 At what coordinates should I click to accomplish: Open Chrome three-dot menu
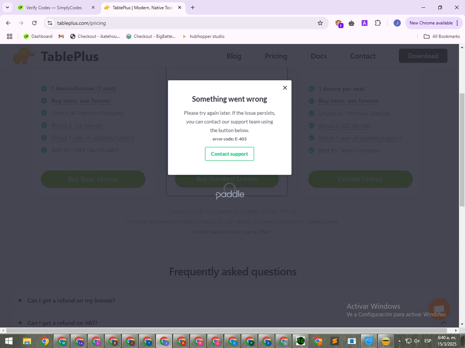[x=457, y=23]
